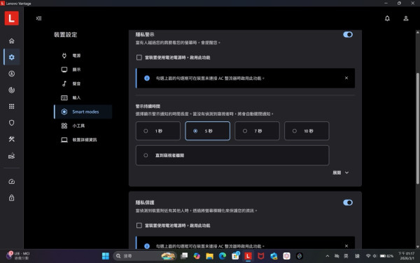Open the notifications bell

coord(387,18)
